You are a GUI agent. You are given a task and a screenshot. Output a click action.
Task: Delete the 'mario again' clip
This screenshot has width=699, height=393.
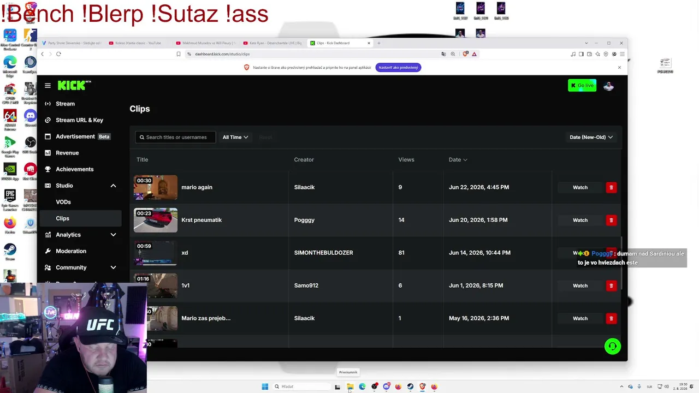coord(611,187)
